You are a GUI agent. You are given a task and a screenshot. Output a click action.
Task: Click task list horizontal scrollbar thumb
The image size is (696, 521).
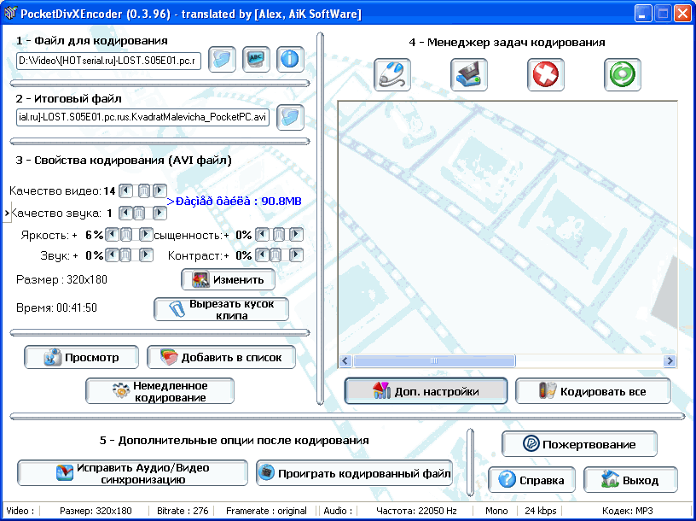[x=433, y=360]
